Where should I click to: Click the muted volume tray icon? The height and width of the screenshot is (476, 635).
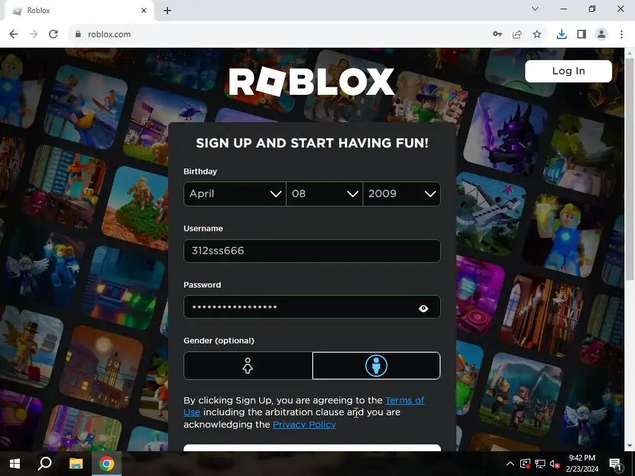[x=555, y=464]
